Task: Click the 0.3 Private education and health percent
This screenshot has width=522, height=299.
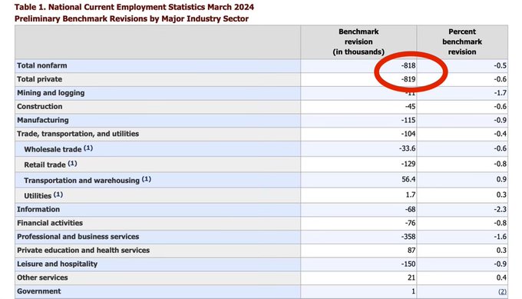Action: pyautogui.click(x=502, y=251)
